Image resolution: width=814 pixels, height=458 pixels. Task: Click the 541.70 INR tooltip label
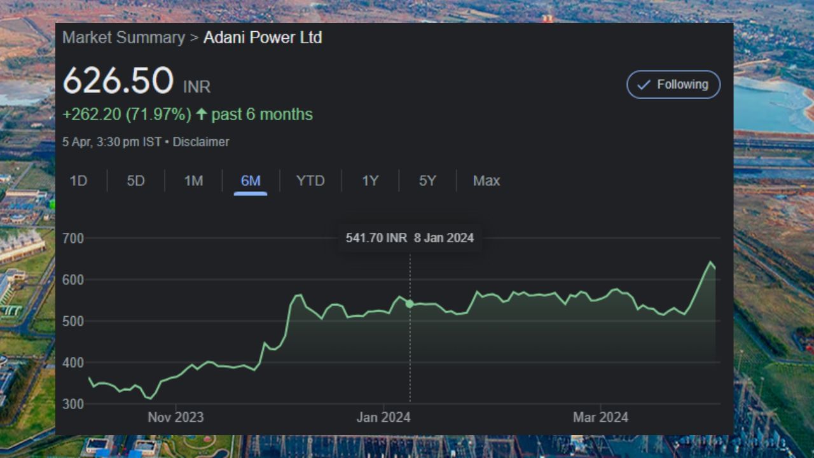(376, 238)
